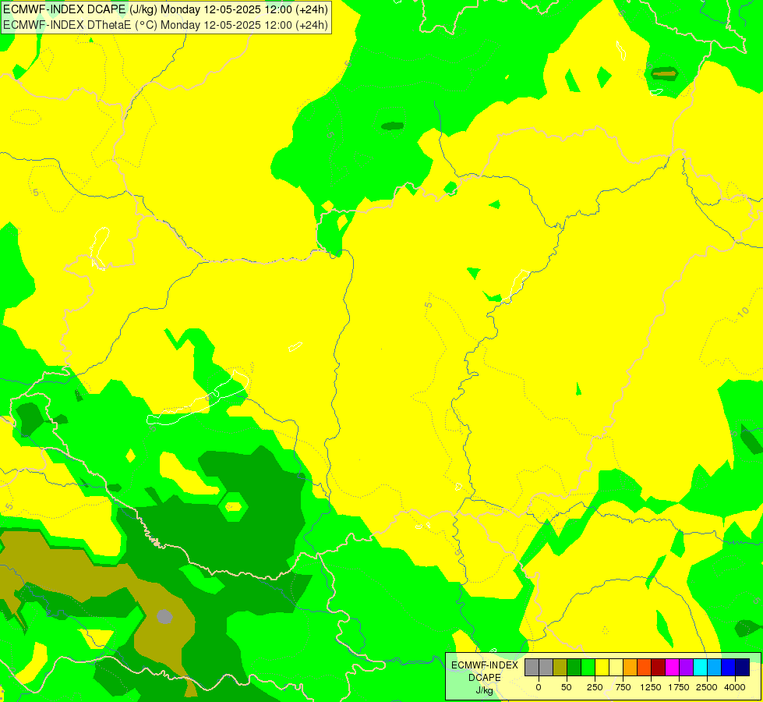Image resolution: width=763 pixels, height=702 pixels.
Task: Click the legend value 0
Action: pos(539,687)
